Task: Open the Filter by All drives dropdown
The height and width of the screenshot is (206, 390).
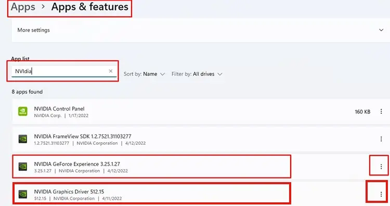Action: pyautogui.click(x=197, y=74)
